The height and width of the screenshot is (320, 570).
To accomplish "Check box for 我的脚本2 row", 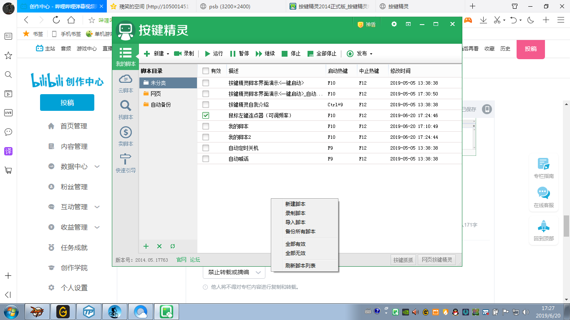I will click(206, 137).
